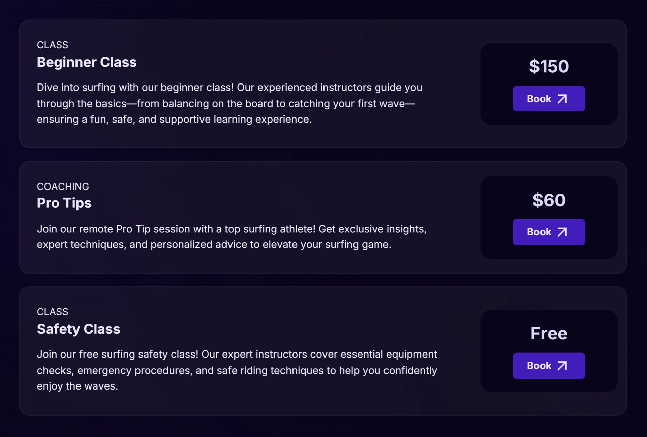Click the $60 price text

(x=549, y=200)
